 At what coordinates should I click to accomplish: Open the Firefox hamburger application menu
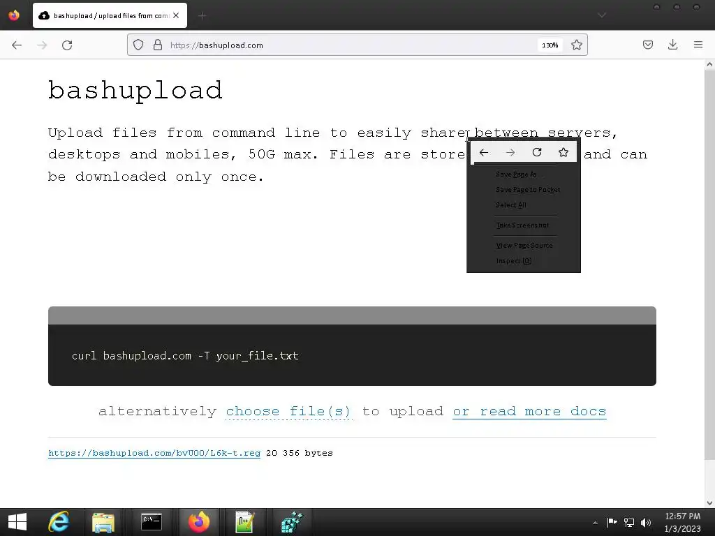point(698,45)
